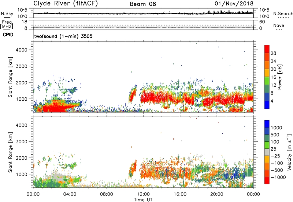Click the '08:00' time axis tick
This screenshot has height=202, width=293.
106,194
